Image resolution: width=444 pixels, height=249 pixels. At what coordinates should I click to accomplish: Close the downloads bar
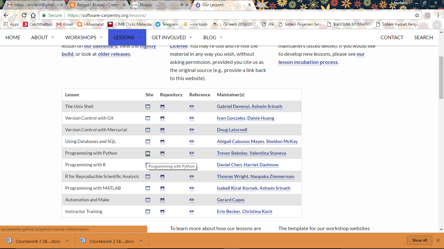[x=438, y=240]
